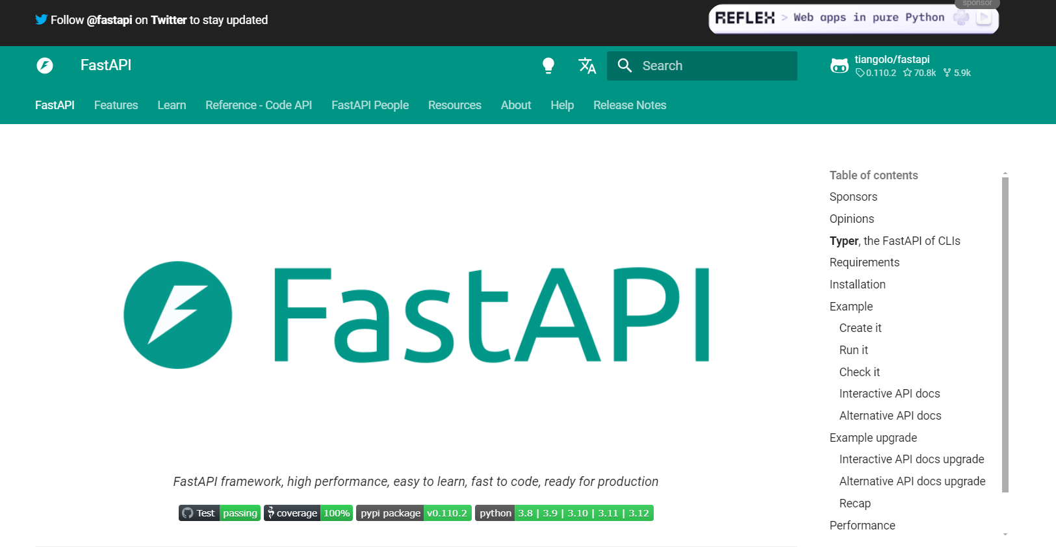
Task: Jump to the Requirements section
Action: pos(864,262)
